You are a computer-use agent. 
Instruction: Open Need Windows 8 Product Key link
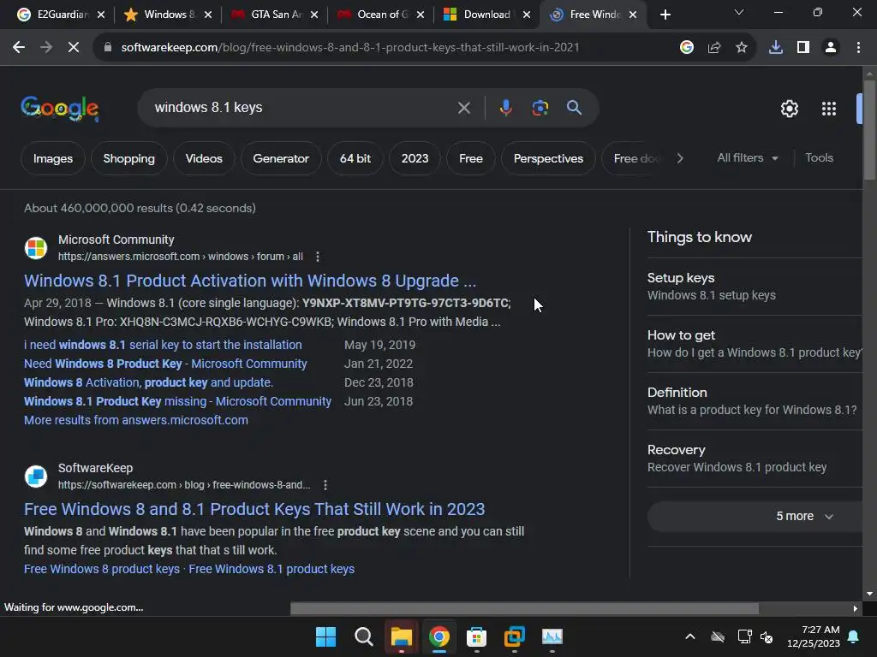click(165, 364)
